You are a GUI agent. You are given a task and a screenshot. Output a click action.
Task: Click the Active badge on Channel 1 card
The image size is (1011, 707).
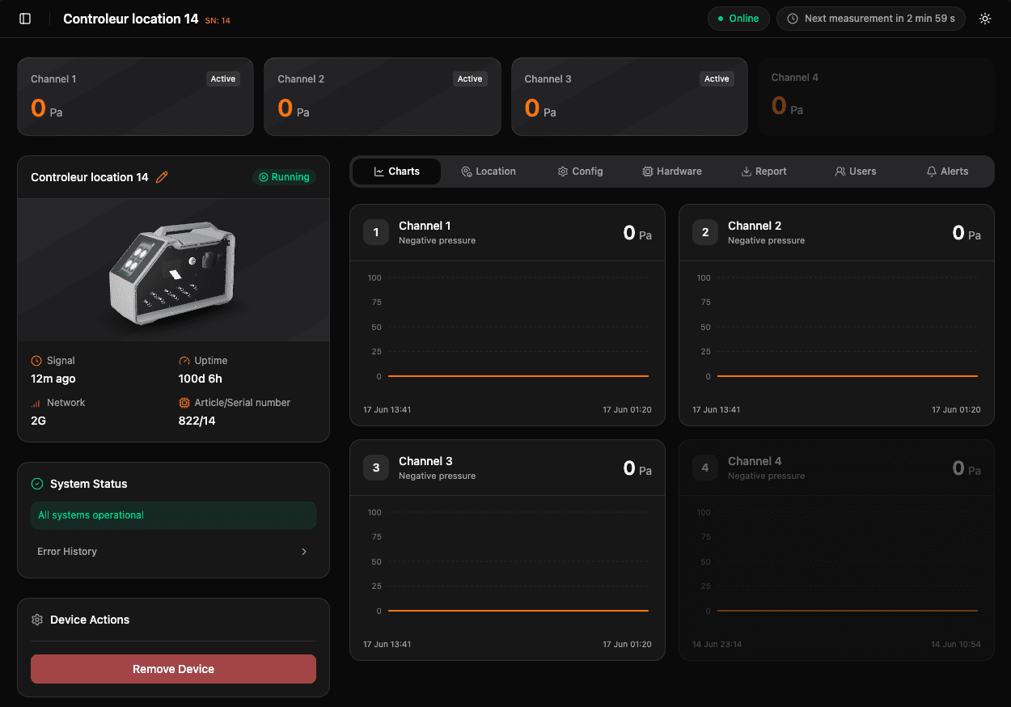(x=223, y=78)
